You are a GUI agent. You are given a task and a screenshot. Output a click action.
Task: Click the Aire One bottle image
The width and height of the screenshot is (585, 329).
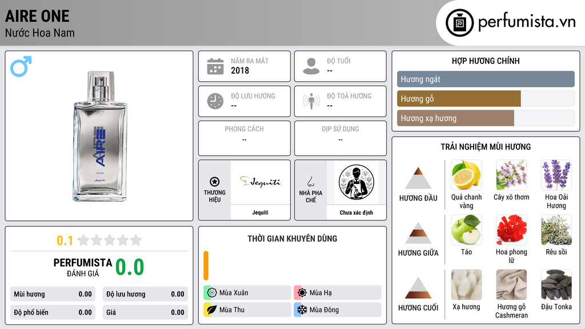pos(100,136)
